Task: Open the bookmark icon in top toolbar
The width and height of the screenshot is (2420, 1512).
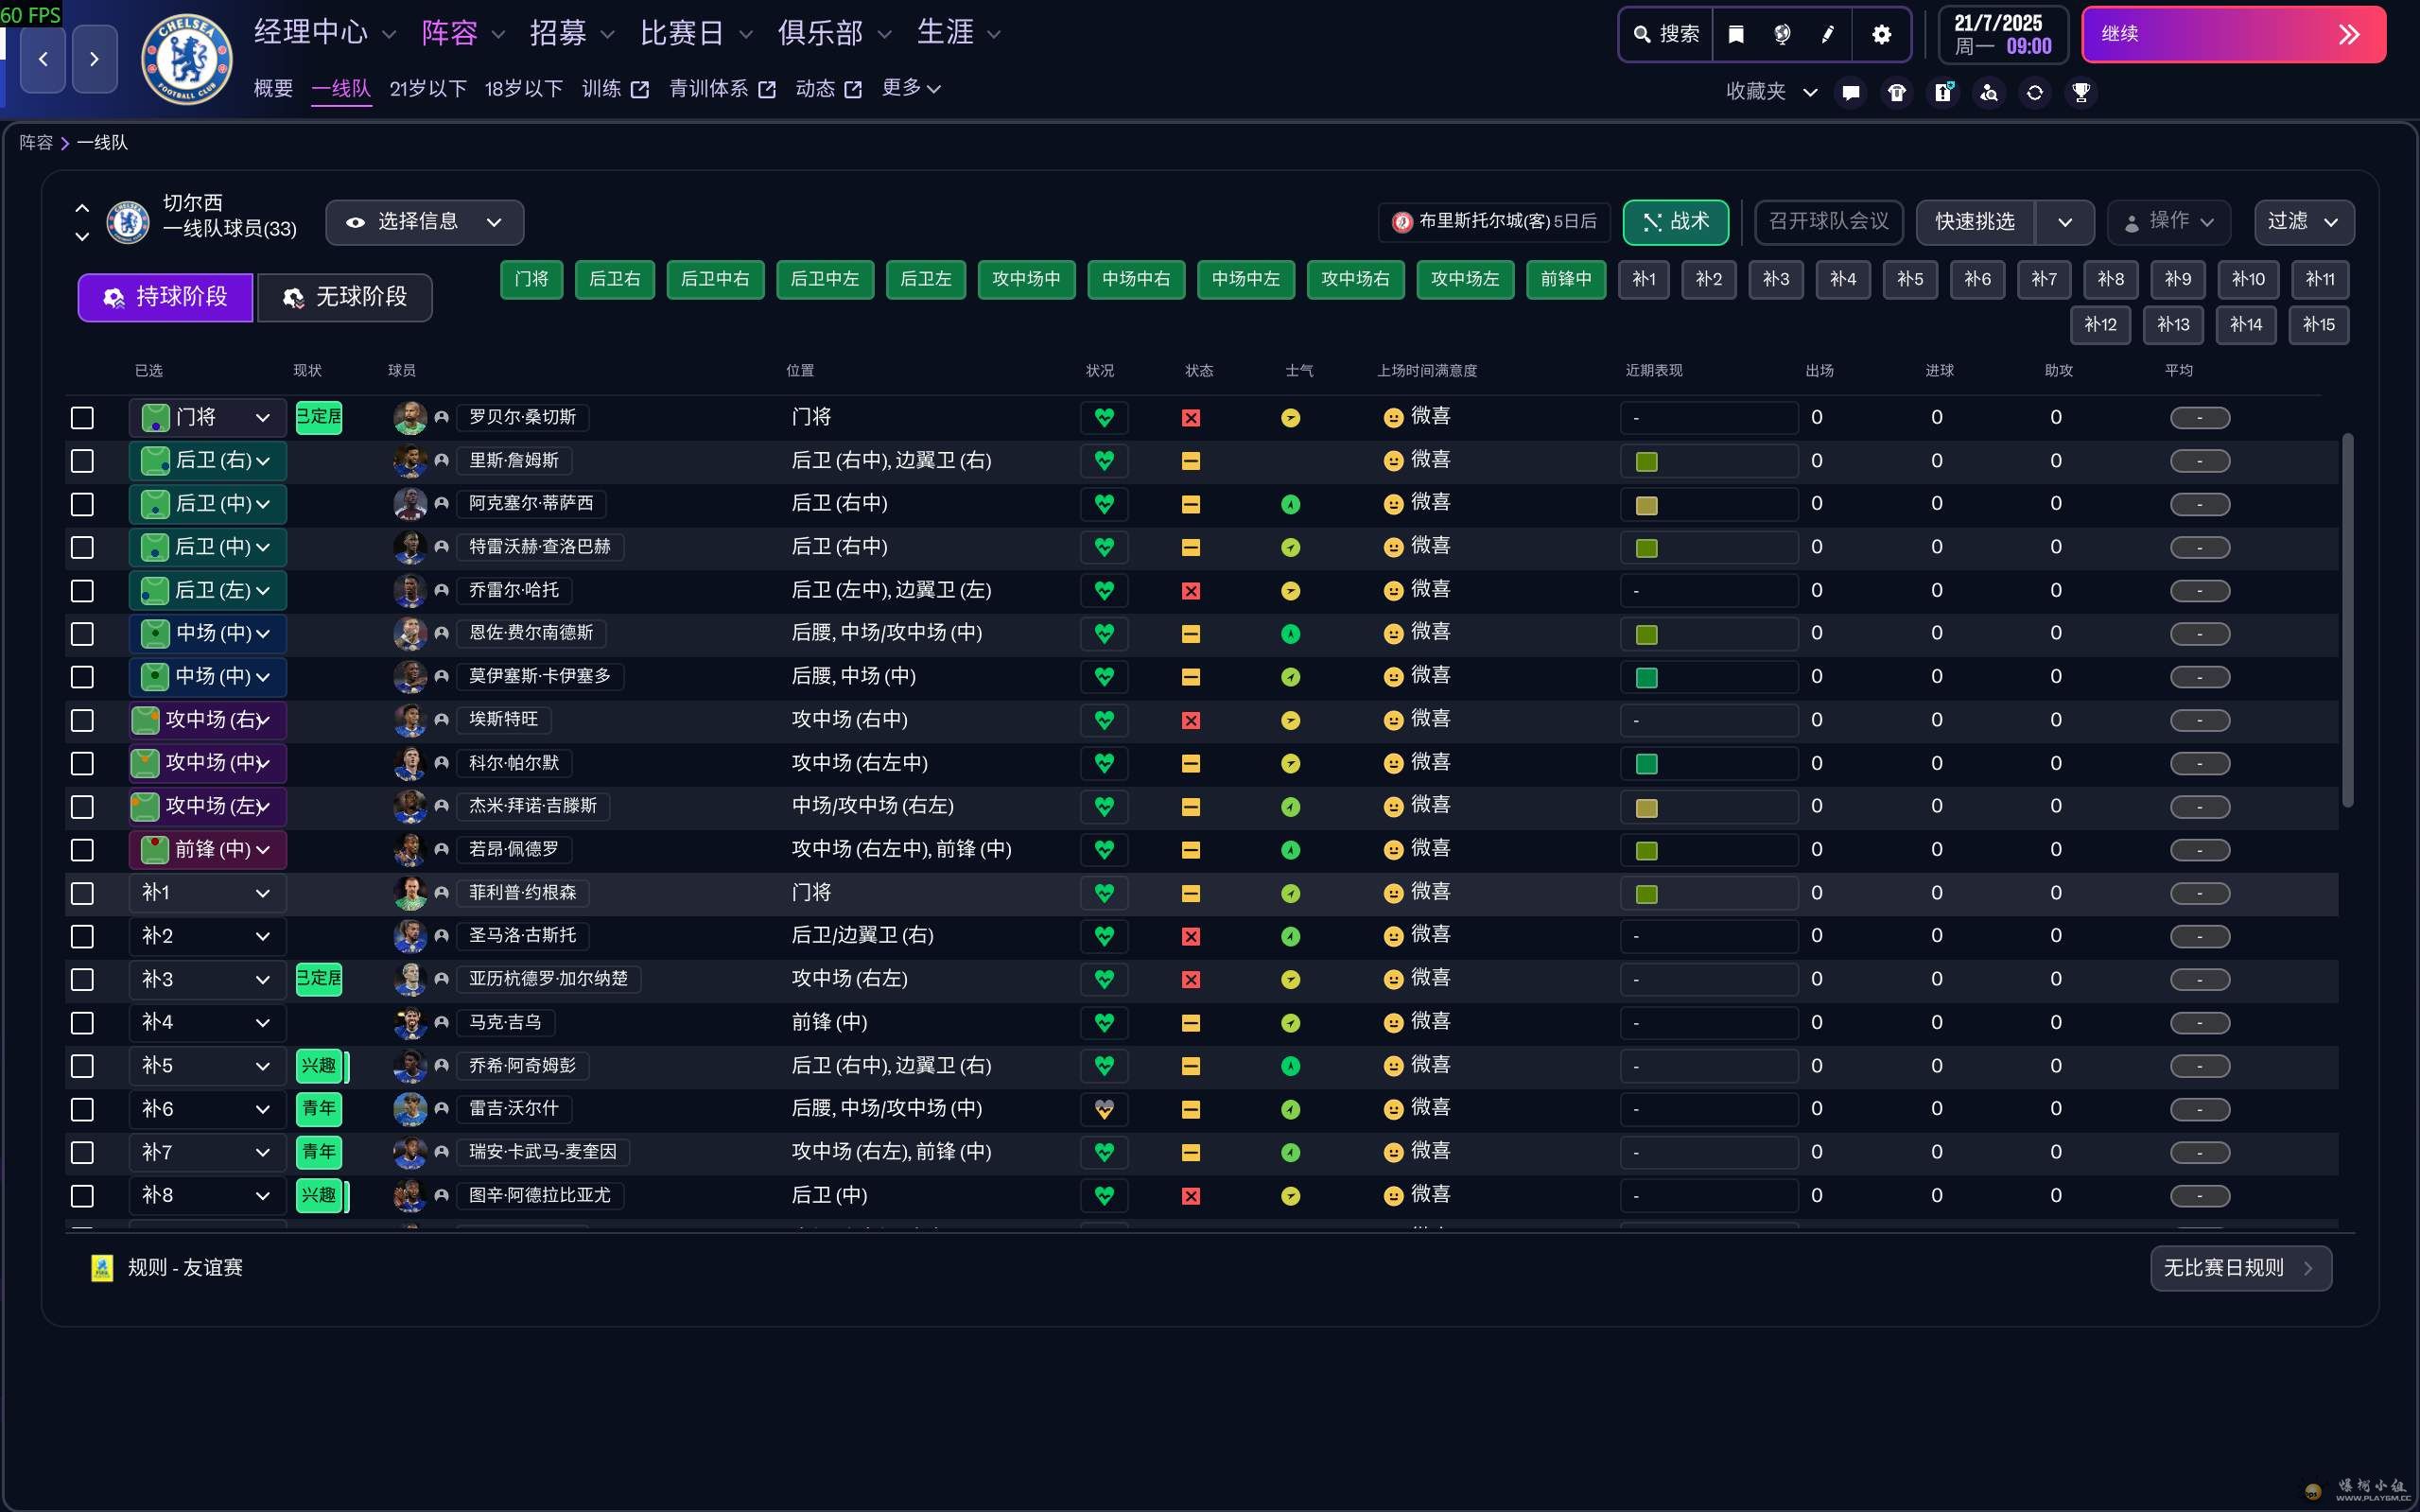Action: pyautogui.click(x=1736, y=34)
